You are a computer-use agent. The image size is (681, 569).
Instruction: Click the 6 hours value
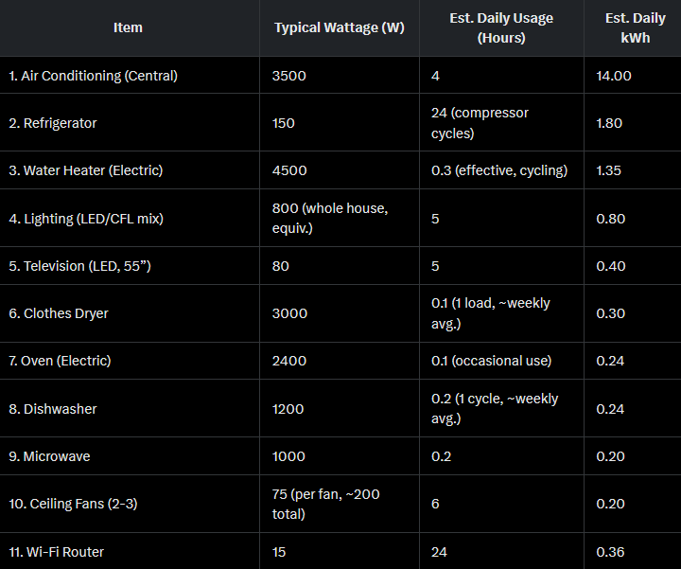click(435, 504)
